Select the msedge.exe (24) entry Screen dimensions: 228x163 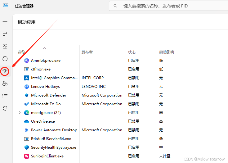[x=46, y=113]
